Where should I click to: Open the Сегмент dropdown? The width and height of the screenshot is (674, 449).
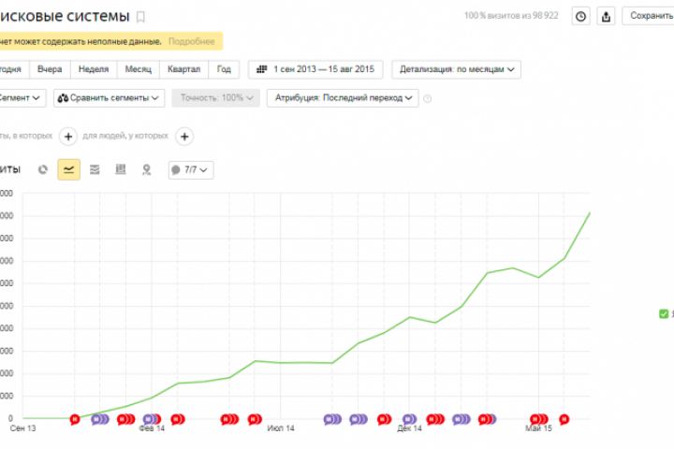[21, 98]
